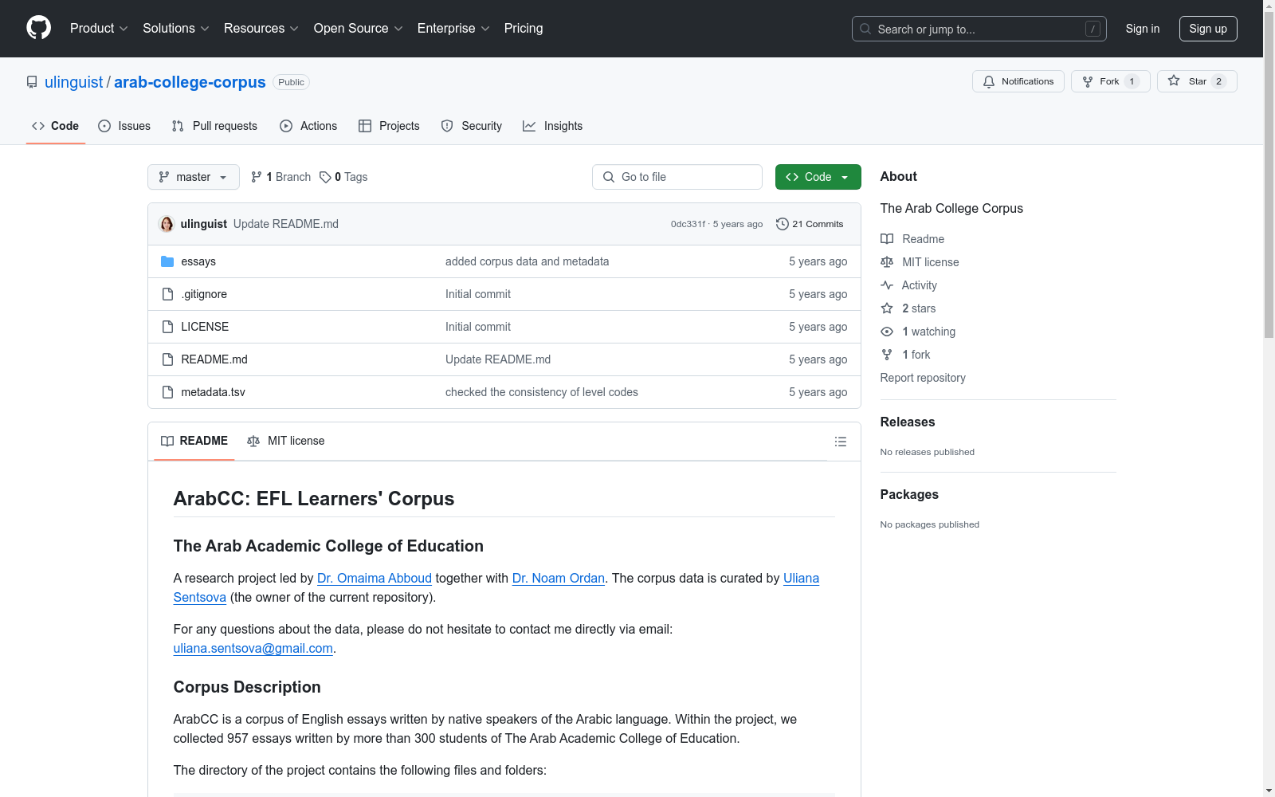Click the eye icon beside watching
The image size is (1275, 797).
click(887, 332)
